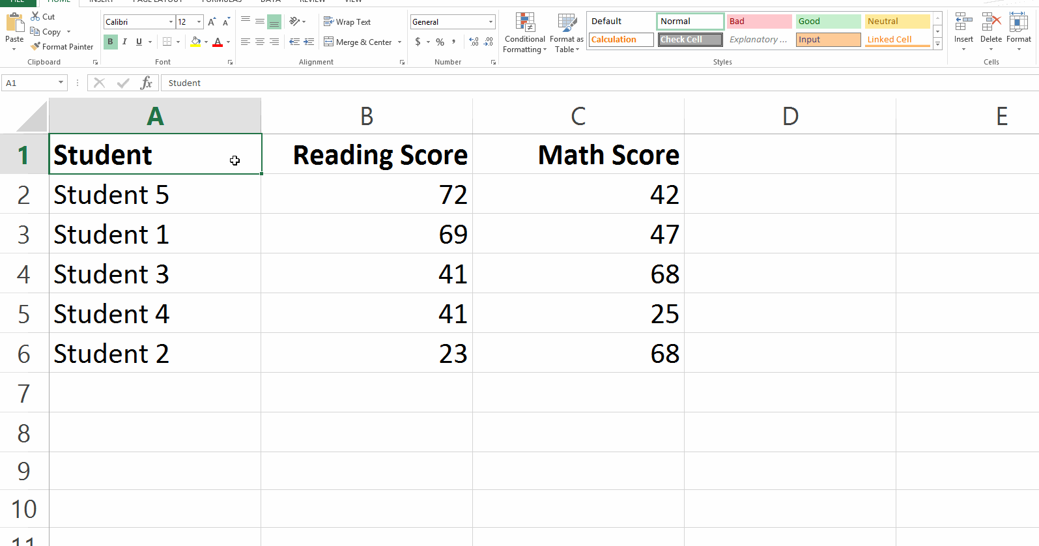The height and width of the screenshot is (546, 1039).
Task: Activate the Format Painter brush
Action: 36,46
